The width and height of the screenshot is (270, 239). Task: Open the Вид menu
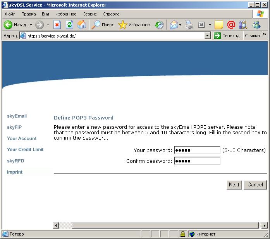(x=45, y=14)
